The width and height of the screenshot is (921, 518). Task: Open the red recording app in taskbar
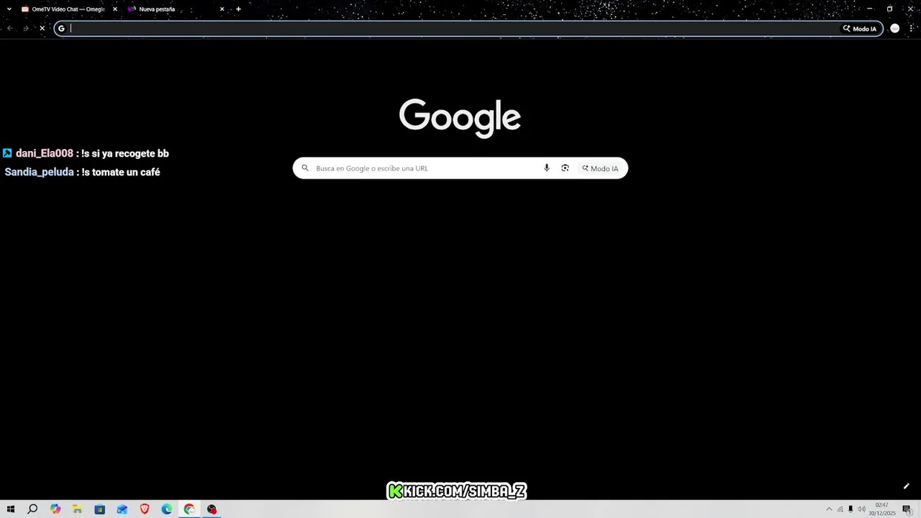pos(212,509)
